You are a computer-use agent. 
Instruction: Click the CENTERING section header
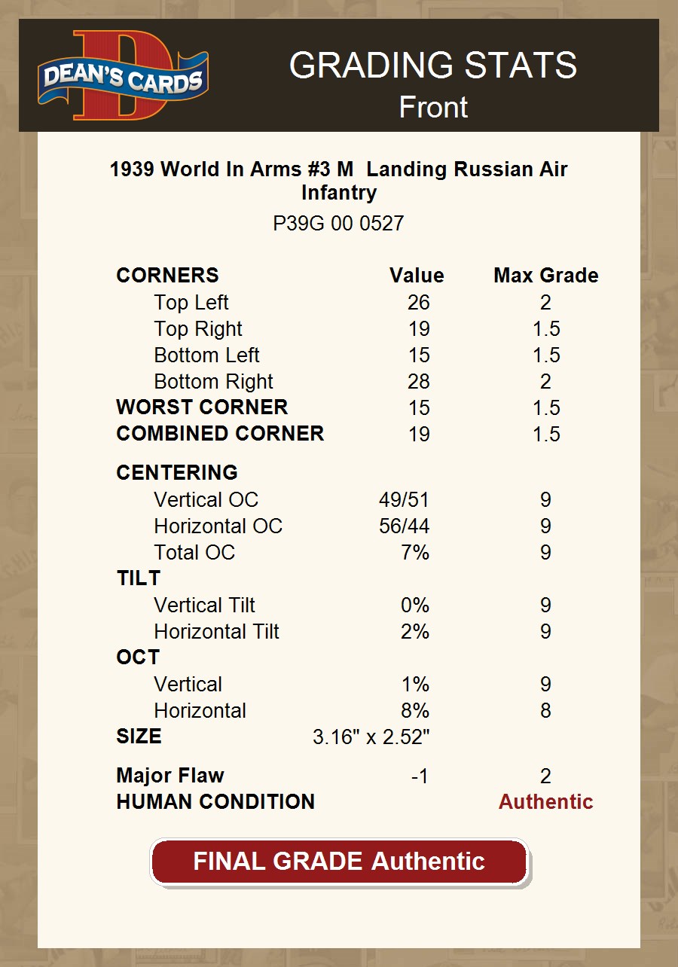pyautogui.click(x=177, y=473)
